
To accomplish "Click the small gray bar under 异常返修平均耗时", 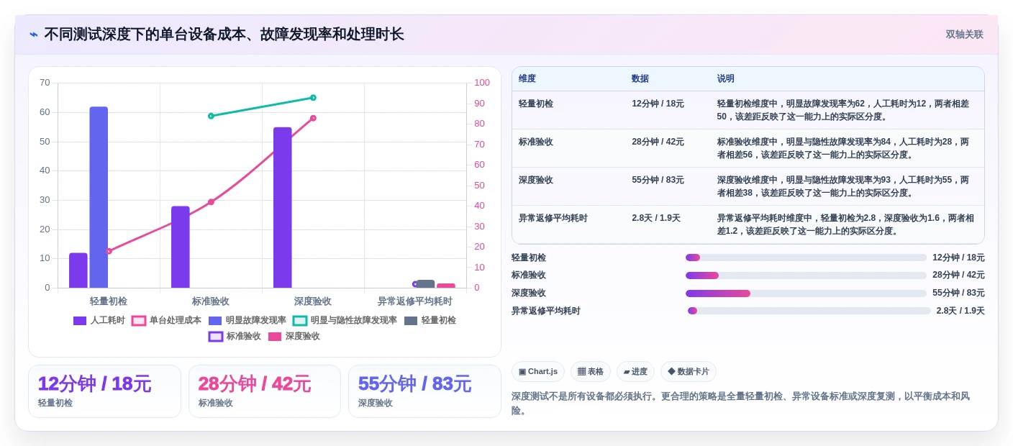I will pyautogui.click(x=426, y=284).
